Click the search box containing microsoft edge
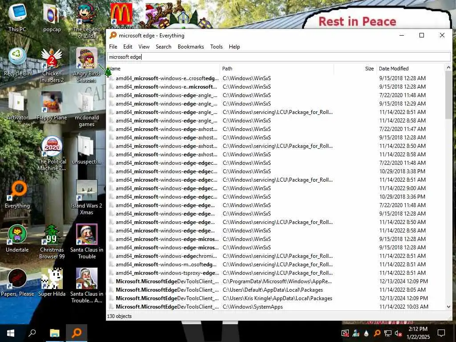456x342 pixels. 279,57
